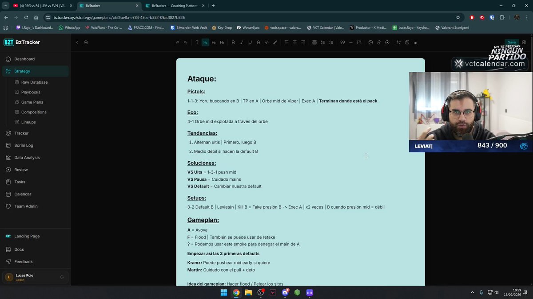Viewport: 533px width, 299px height.
Task: Click the BzTracker logo in sidebar header
Action: [22, 42]
